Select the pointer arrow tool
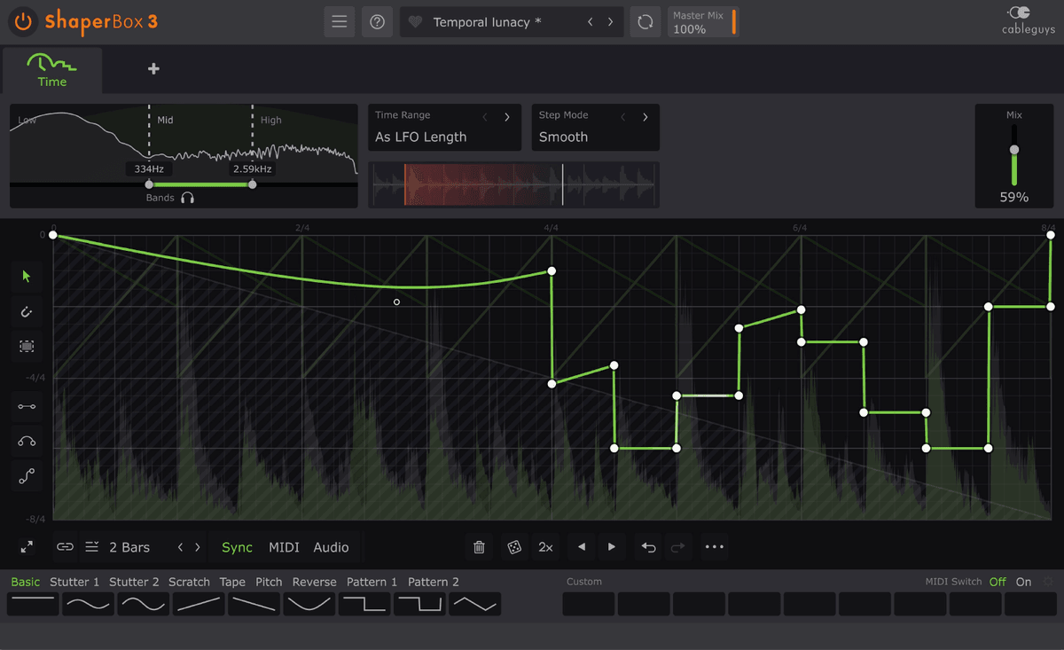The width and height of the screenshot is (1064, 650). [26, 277]
